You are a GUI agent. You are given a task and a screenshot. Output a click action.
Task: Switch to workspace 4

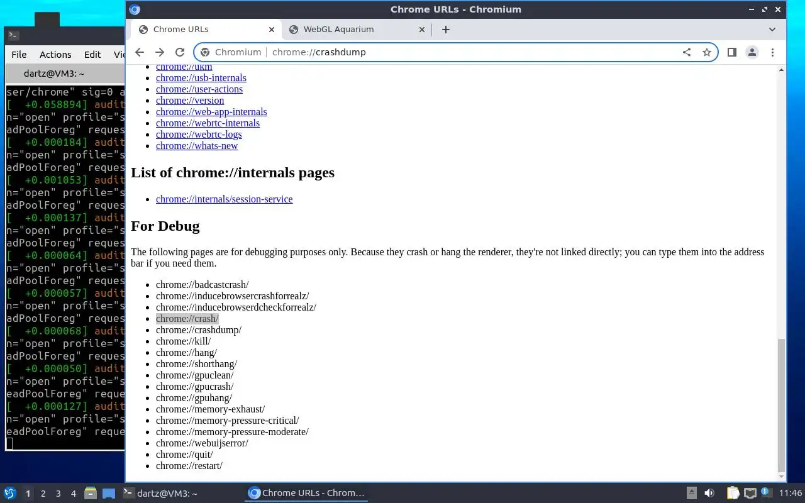tap(73, 494)
